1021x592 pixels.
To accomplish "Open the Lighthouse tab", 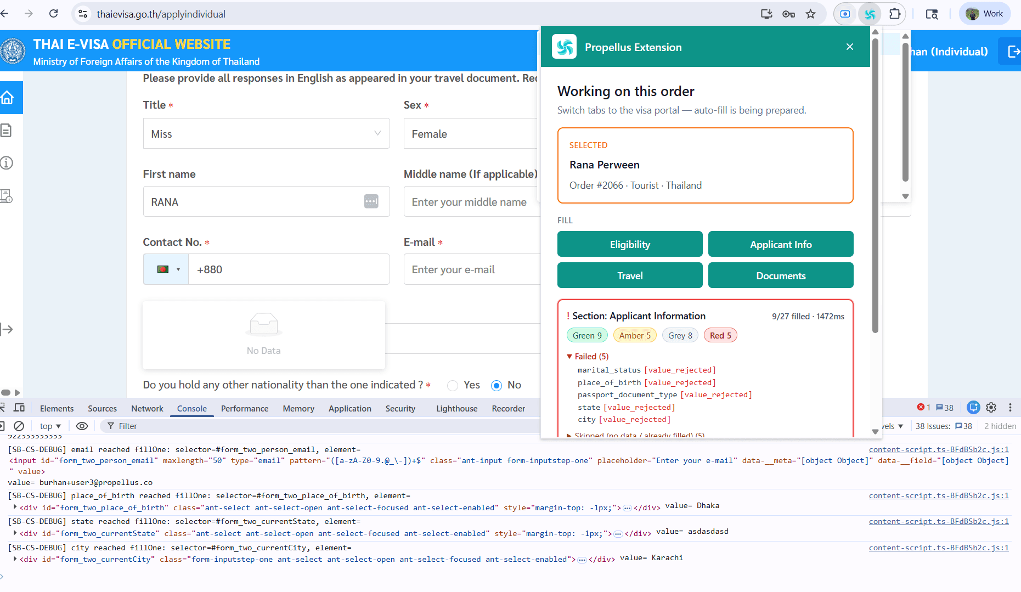I will 456,408.
